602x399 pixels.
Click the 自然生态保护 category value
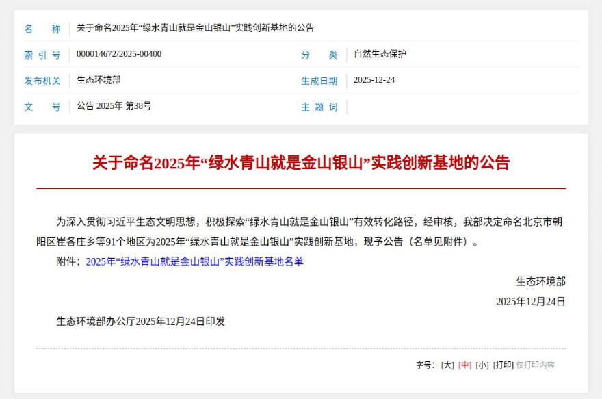[x=380, y=54]
